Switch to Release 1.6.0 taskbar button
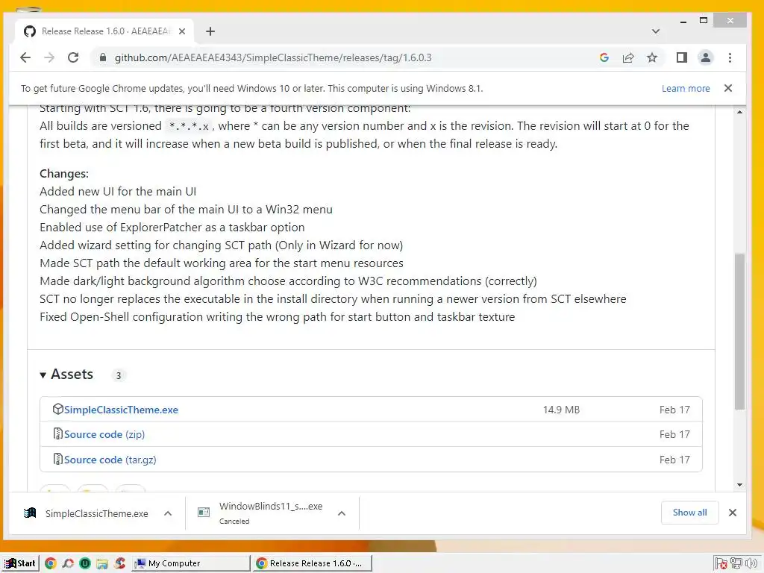Image resolution: width=764 pixels, height=573 pixels. 313,563
